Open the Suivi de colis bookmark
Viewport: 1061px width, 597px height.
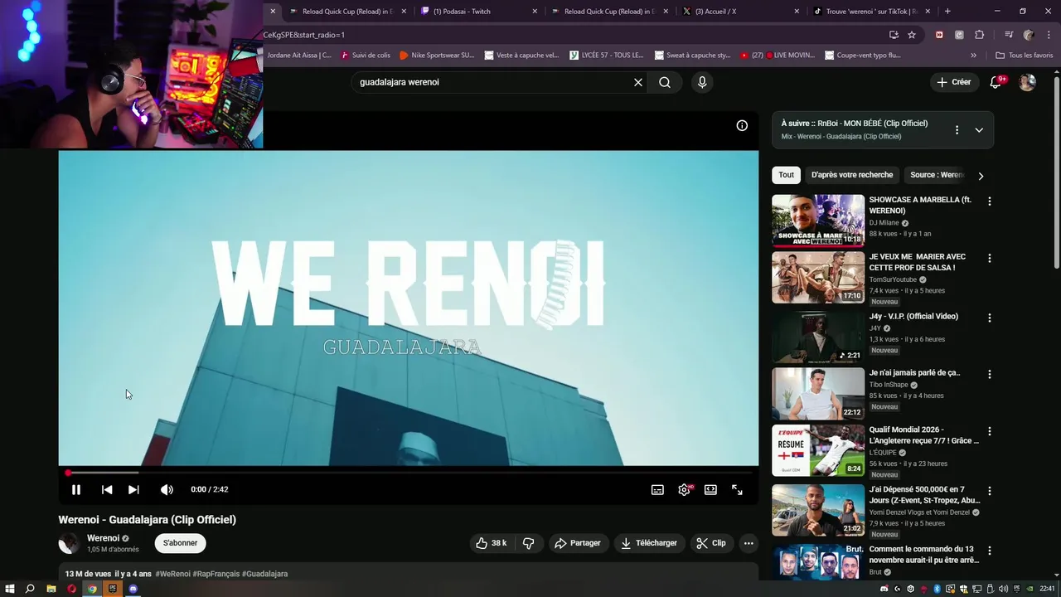pos(366,56)
